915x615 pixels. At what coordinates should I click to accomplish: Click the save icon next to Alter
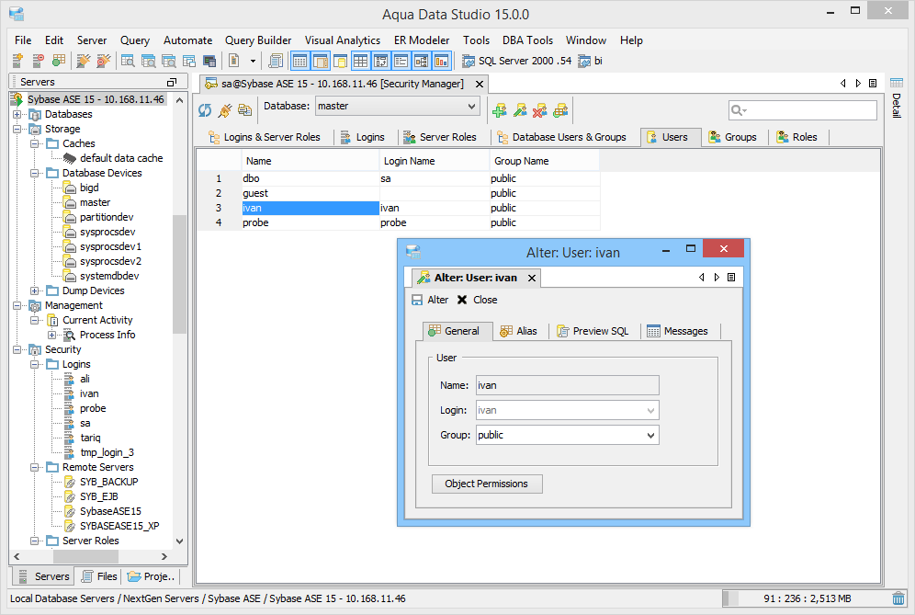click(x=417, y=300)
